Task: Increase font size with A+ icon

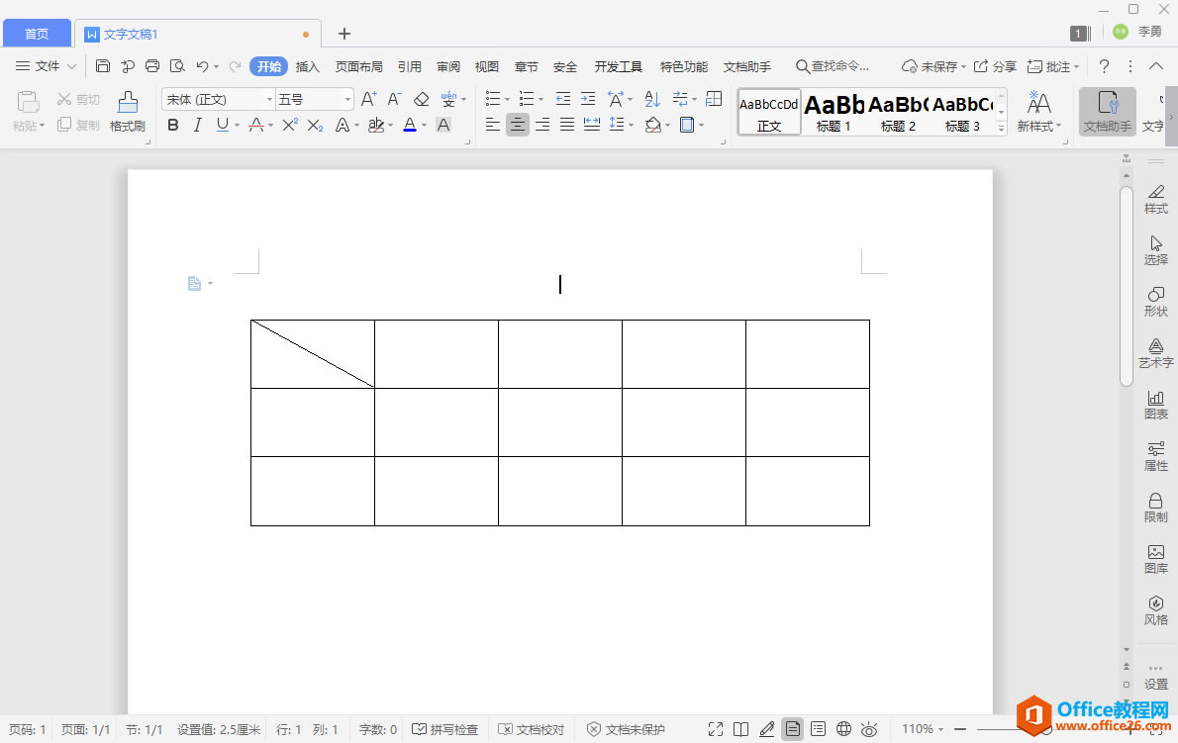Action: point(369,99)
